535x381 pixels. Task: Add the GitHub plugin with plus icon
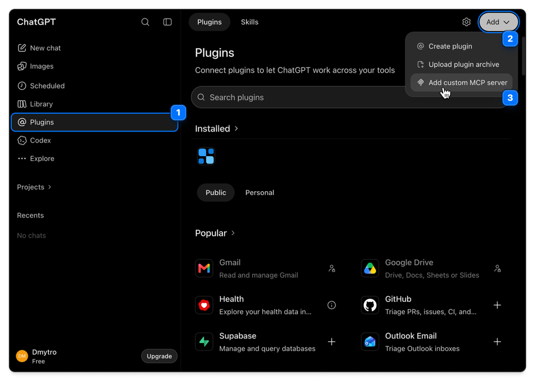497,305
